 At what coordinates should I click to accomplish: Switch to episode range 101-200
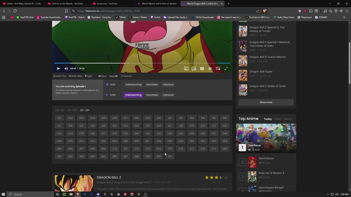pos(72,110)
